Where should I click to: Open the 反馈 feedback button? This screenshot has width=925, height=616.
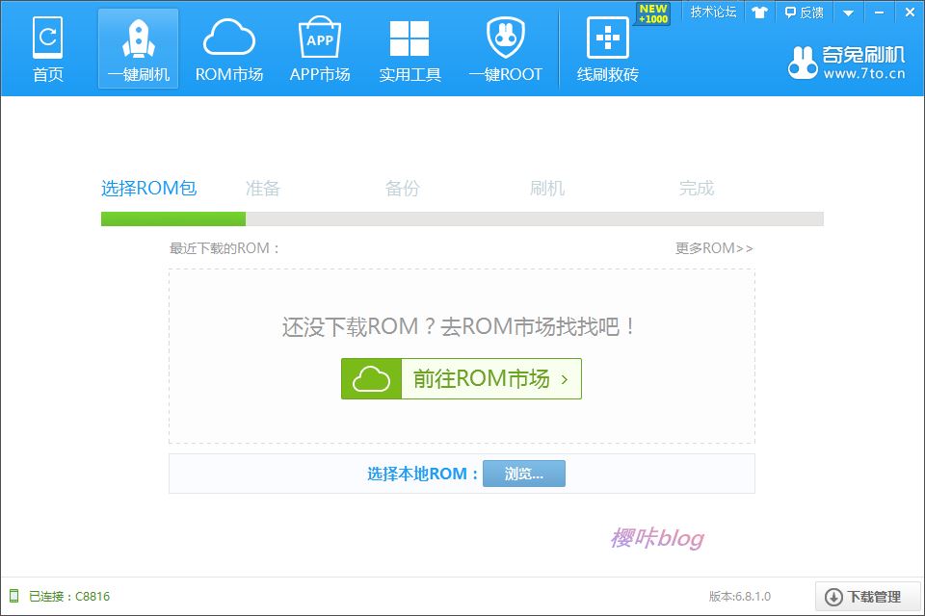tap(804, 13)
